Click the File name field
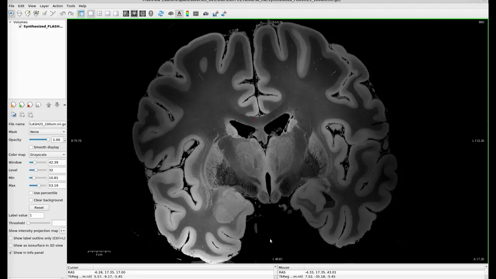Image resolution: width=496 pixels, height=279 pixels. (x=48, y=124)
